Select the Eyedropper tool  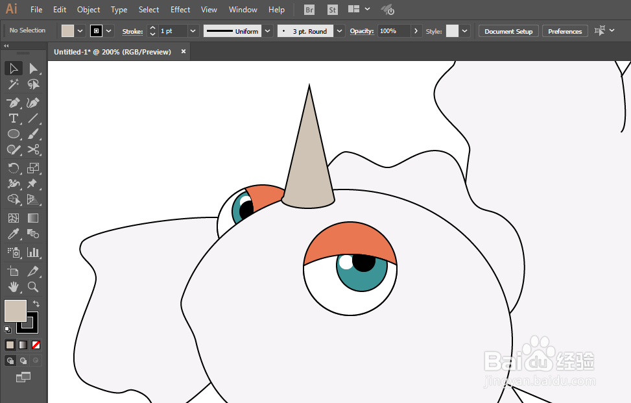(13, 234)
